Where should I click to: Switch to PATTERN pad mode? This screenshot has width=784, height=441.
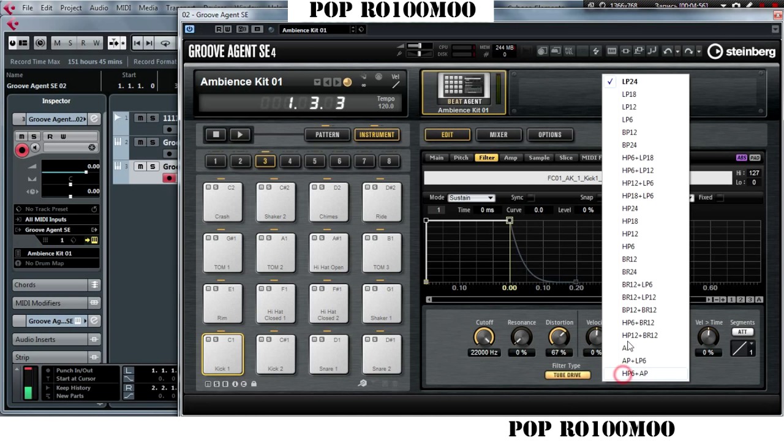click(x=327, y=135)
